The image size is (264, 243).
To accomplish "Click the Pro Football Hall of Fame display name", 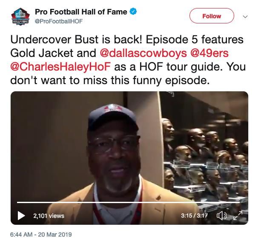I will coord(81,12).
